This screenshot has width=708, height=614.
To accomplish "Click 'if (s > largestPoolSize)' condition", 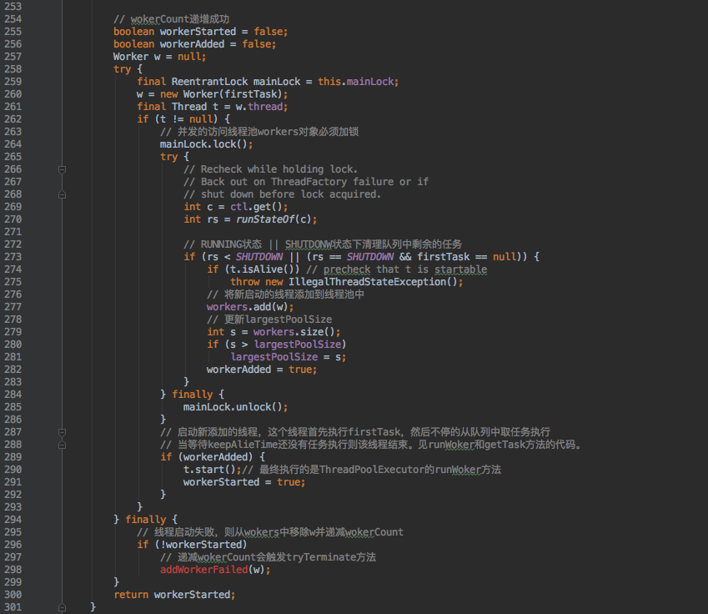I will point(276,345).
